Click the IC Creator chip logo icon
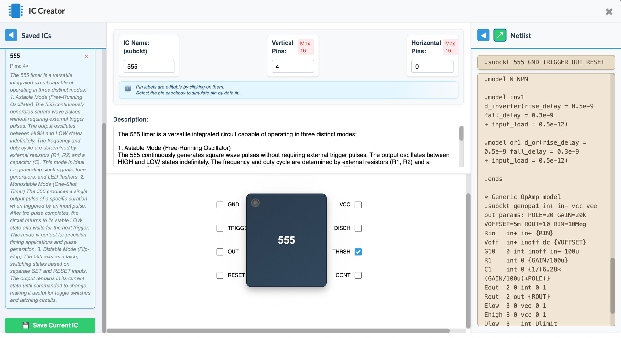The width and height of the screenshot is (621, 338). (x=16, y=11)
